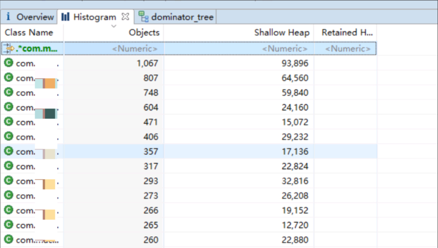Open the dominator_tree tab
438x248 pixels.
click(x=176, y=17)
